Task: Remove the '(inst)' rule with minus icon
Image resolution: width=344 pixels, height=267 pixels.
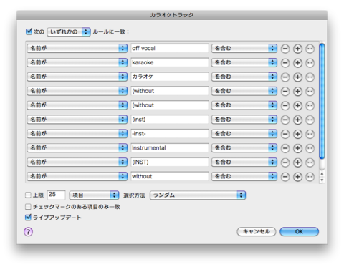Action: (285, 120)
